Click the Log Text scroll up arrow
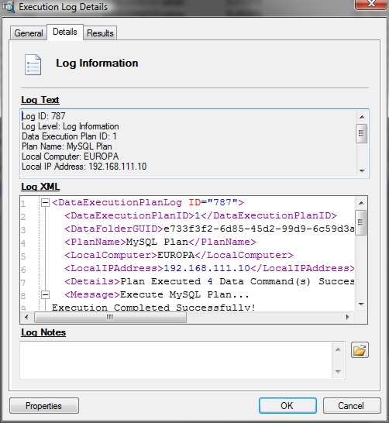389x423 pixels. (362, 117)
